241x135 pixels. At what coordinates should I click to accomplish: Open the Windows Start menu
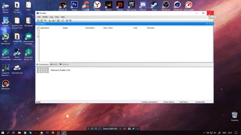(3, 133)
